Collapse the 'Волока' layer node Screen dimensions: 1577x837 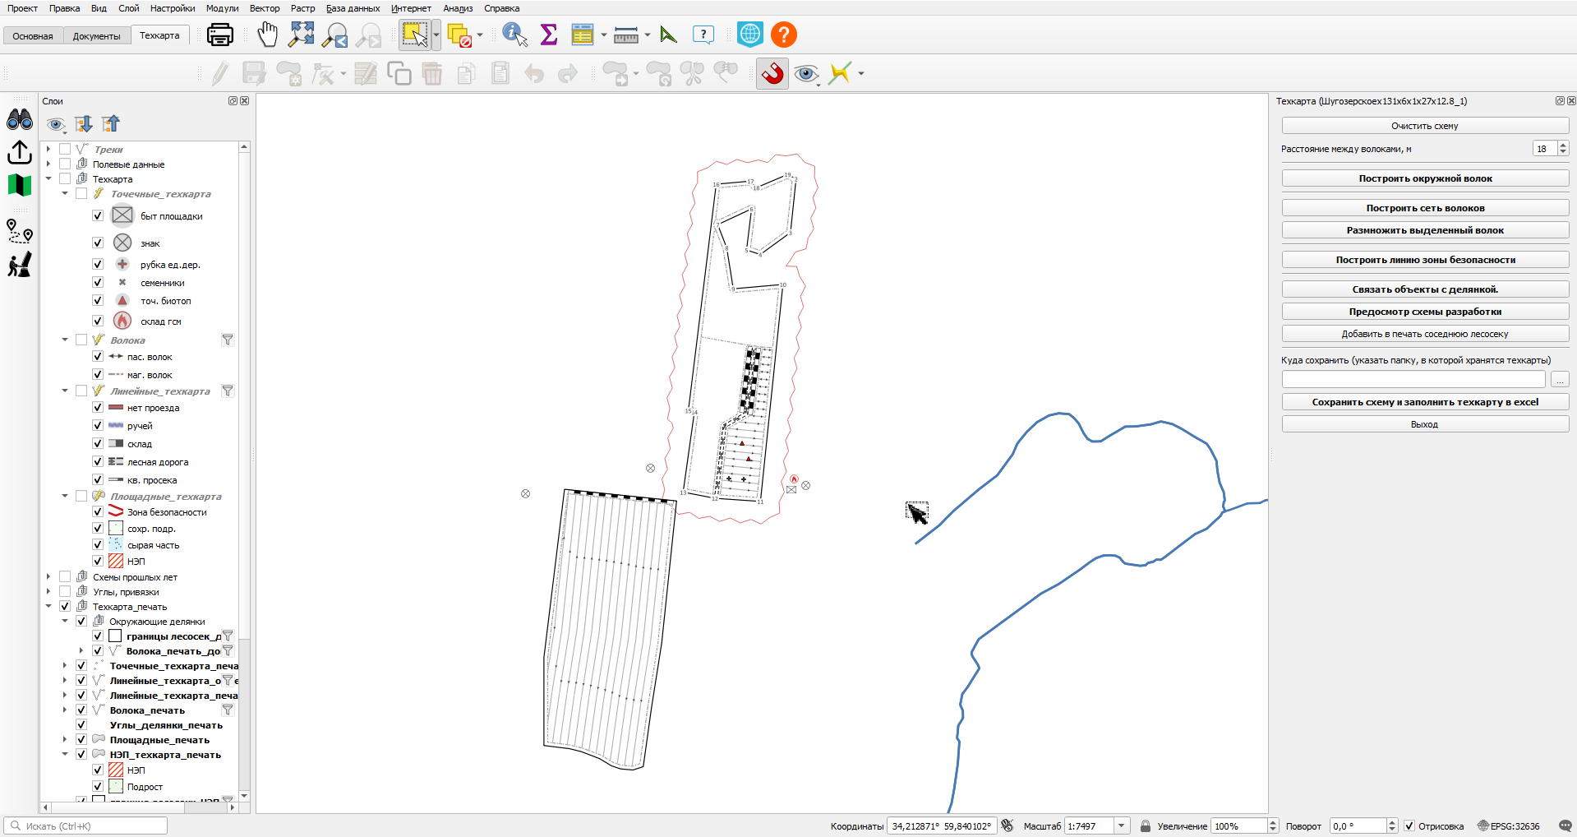click(x=65, y=340)
